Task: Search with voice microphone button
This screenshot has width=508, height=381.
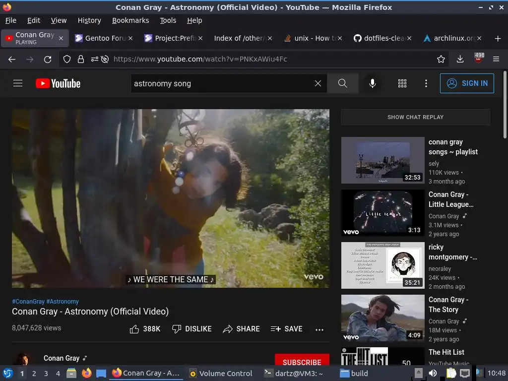Action: click(373, 83)
